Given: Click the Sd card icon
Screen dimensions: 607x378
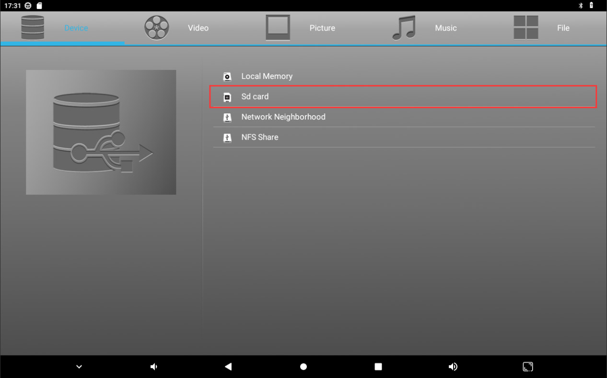Looking at the screenshot, I should tap(228, 97).
